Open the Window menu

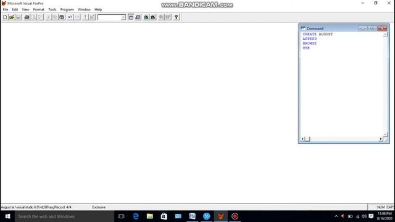(84, 10)
